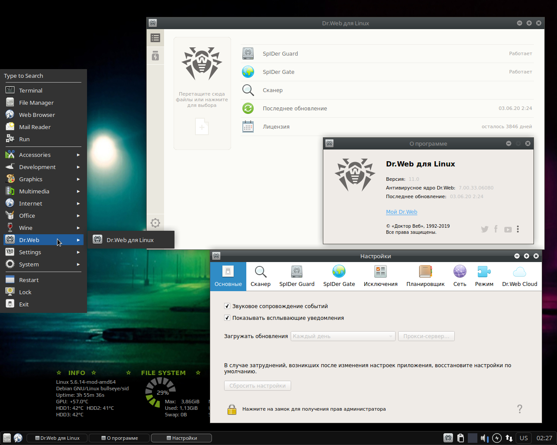Open the three-dots more menu in О программе
Image resolution: width=557 pixels, height=445 pixels.
[518, 229]
